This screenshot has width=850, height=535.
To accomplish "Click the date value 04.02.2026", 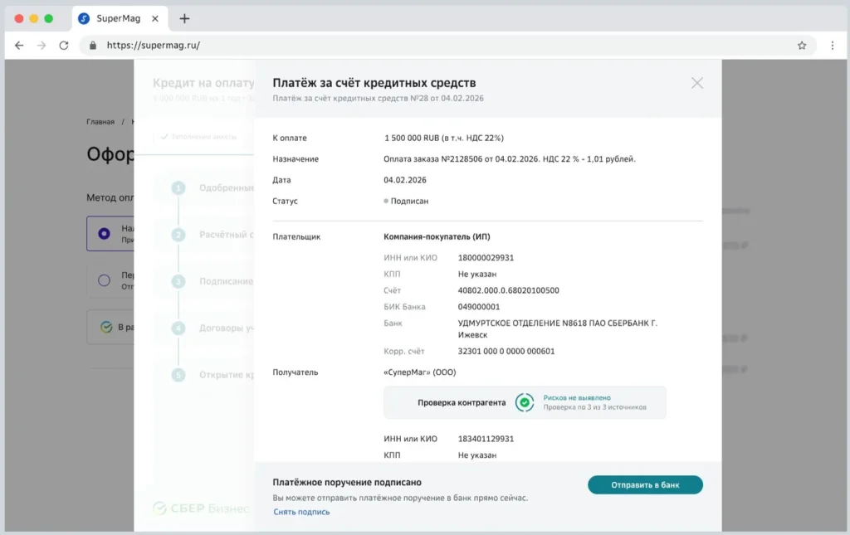I will 405,180.
